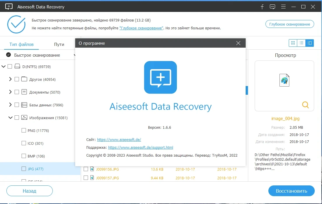Screen dimensions: 322x204
Task: Switch to thumbnail grid view
Action: 293,43
